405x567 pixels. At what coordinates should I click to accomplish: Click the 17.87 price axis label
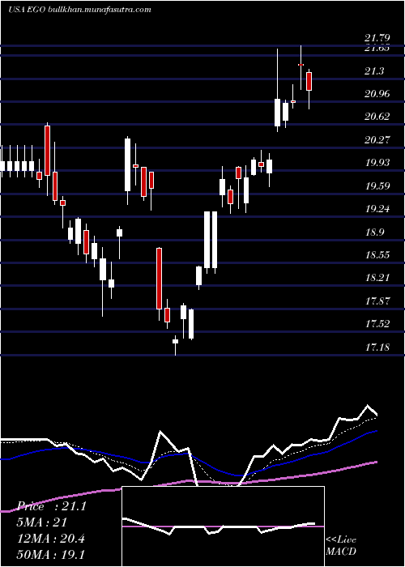point(377,301)
